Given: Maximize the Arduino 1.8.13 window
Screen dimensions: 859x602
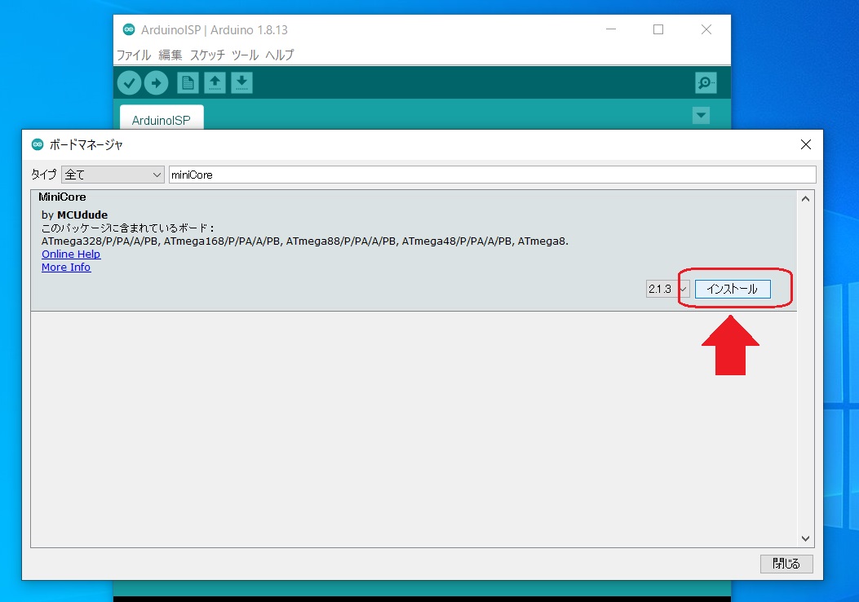Looking at the screenshot, I should click(658, 29).
